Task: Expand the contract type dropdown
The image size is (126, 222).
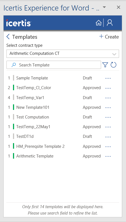Action: pos(63,53)
